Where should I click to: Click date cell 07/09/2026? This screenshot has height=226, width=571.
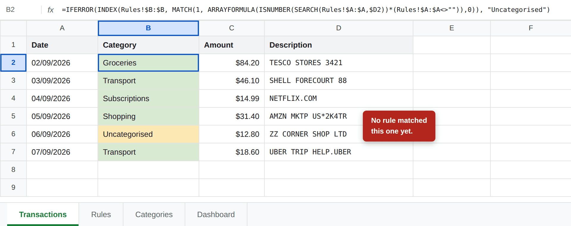tap(62, 152)
